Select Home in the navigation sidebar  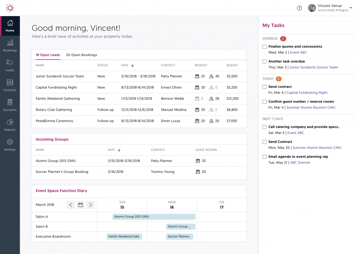pyautogui.click(x=10, y=26)
